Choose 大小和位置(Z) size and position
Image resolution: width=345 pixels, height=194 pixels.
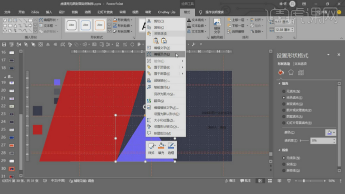coord(166,120)
